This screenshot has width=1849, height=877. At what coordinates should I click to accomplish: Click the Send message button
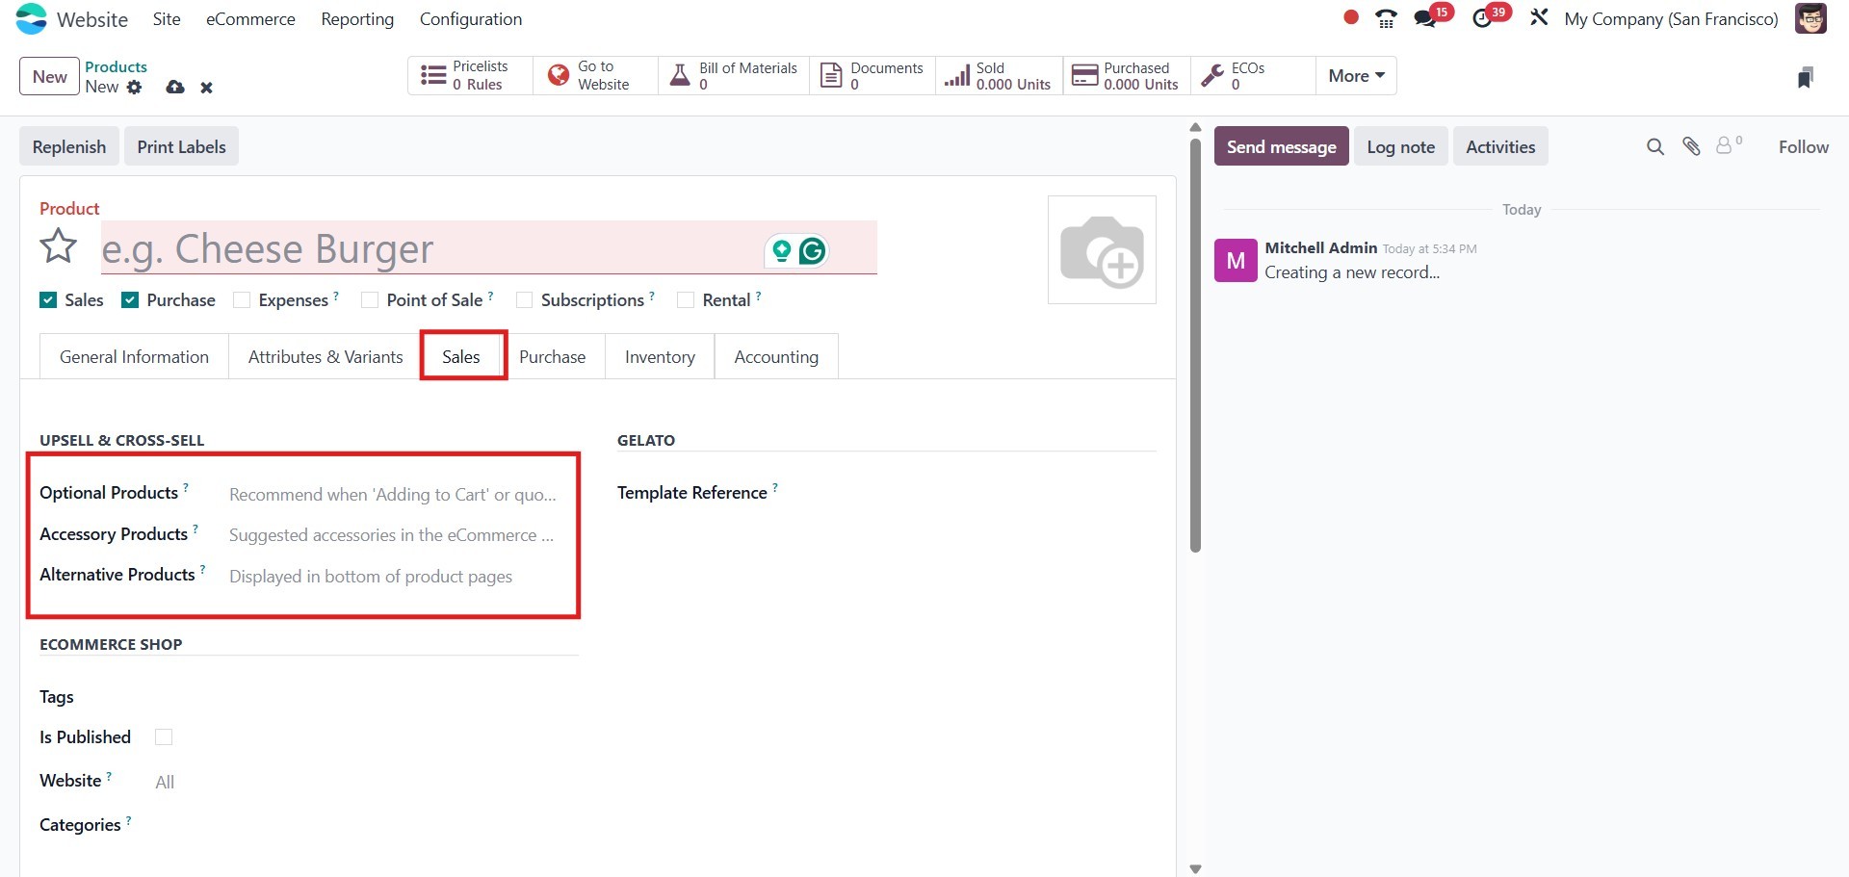coord(1281,146)
